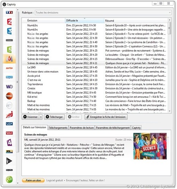Select the Cinésix row

click(x=95, y=88)
